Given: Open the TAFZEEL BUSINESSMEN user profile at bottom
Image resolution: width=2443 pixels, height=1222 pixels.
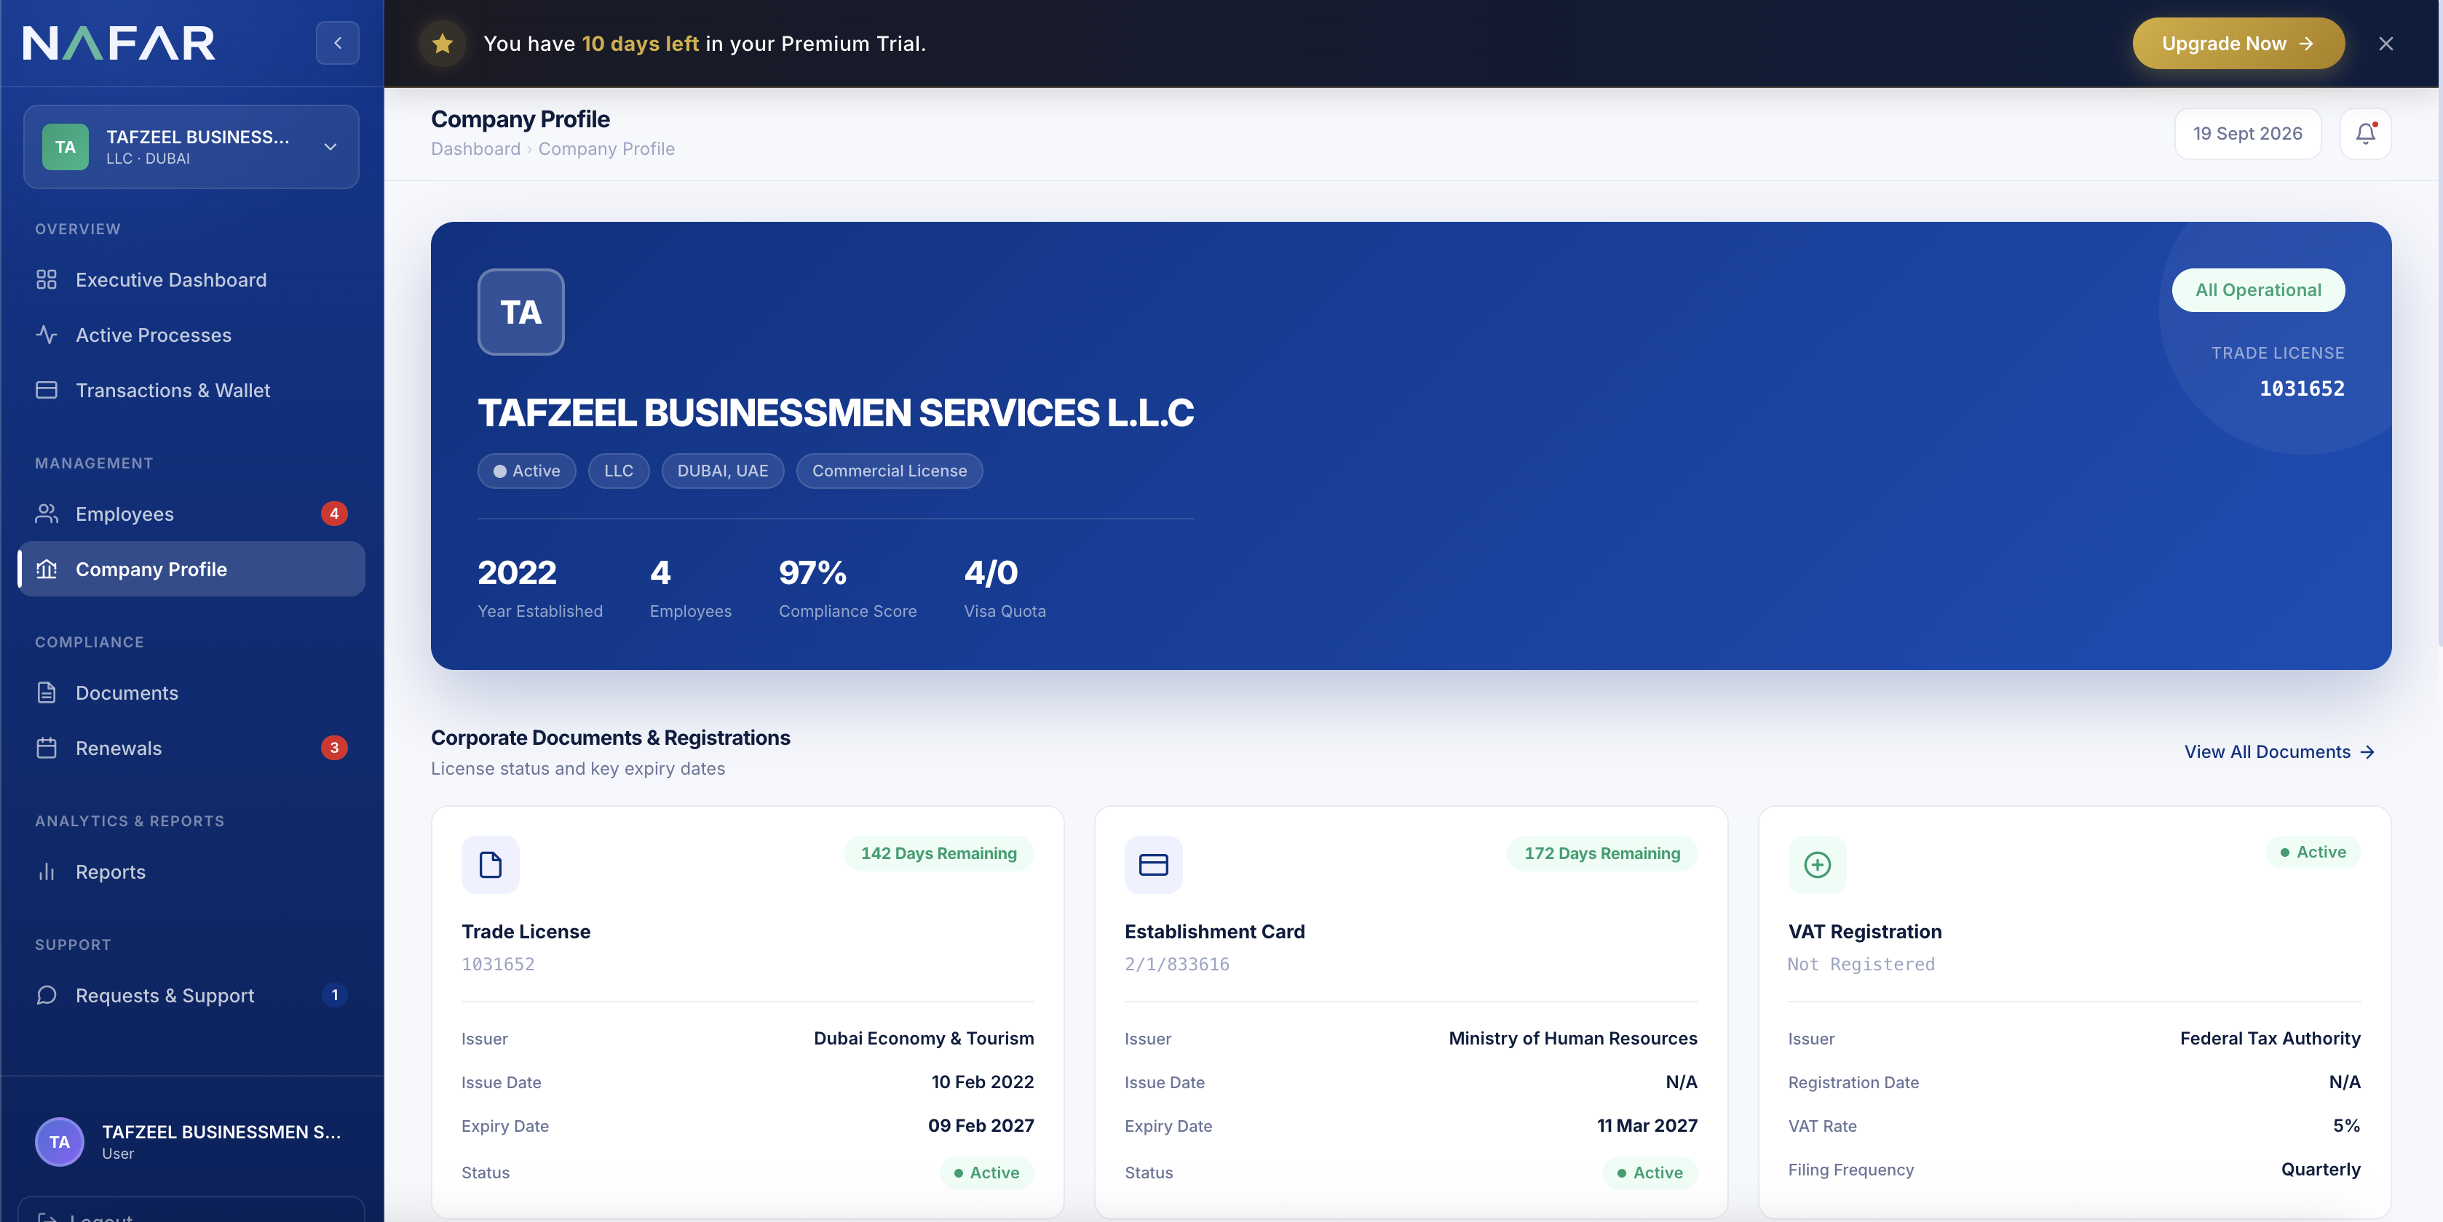Looking at the screenshot, I should coord(191,1141).
